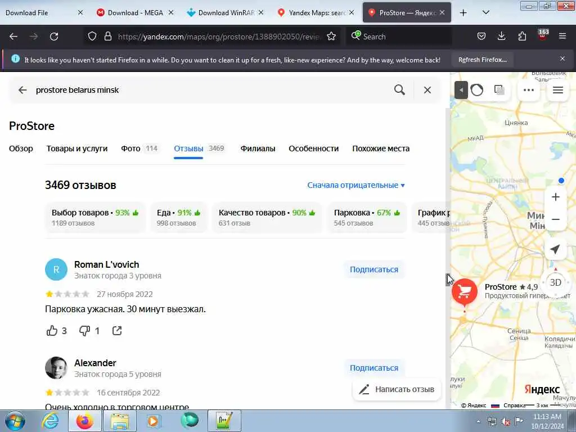Open the Товары и услуги tab
576x432 pixels.
[x=76, y=148]
